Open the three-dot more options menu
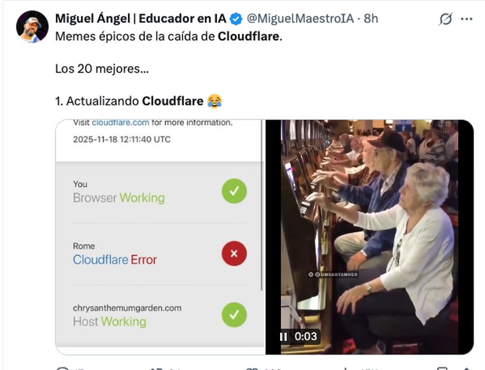 click(466, 19)
